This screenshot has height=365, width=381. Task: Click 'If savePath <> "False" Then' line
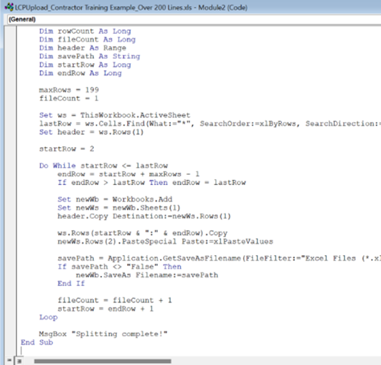(x=119, y=267)
